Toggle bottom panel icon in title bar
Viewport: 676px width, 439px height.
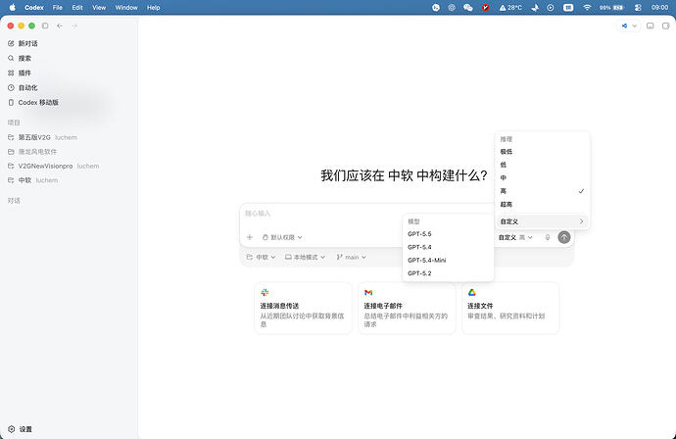coord(651,25)
